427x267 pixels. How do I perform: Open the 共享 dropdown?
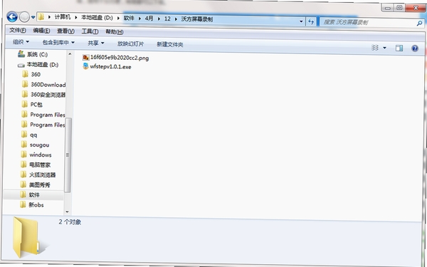pos(96,43)
